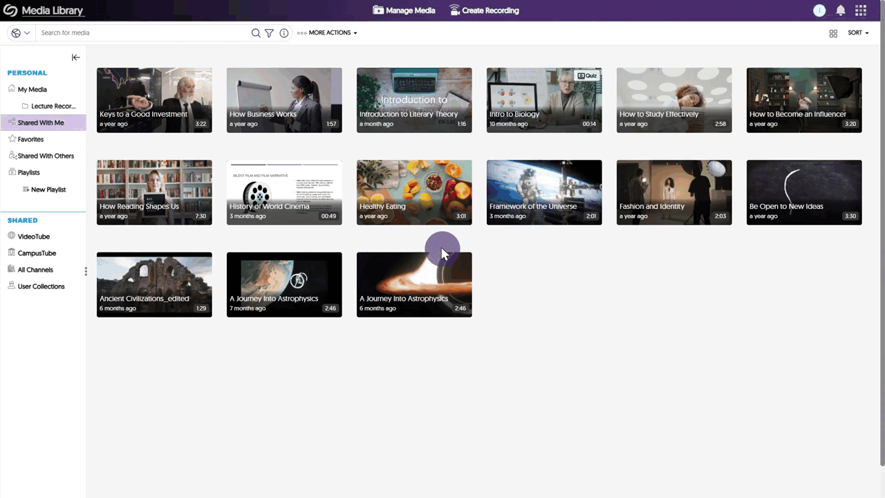Open the All Channels overflow options

click(x=85, y=270)
